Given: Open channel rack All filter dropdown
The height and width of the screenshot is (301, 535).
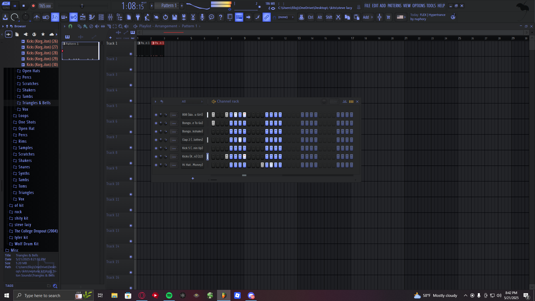Looking at the screenshot, I should pos(192,101).
